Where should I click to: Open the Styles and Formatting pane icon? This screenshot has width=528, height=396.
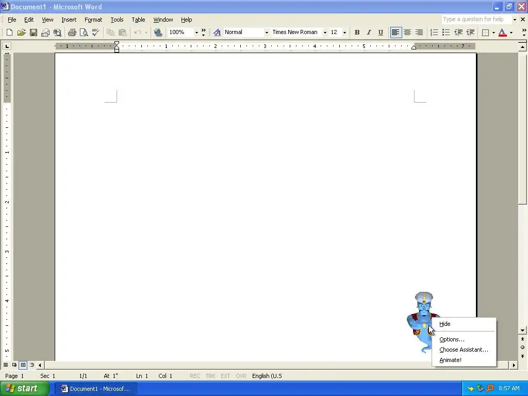[x=217, y=32]
